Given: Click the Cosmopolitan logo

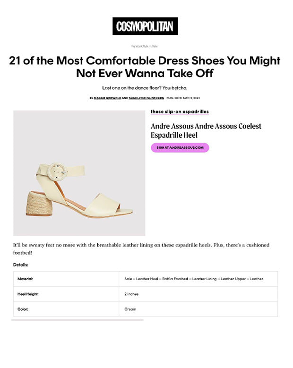Looking at the screenshot, I should pos(145,26).
